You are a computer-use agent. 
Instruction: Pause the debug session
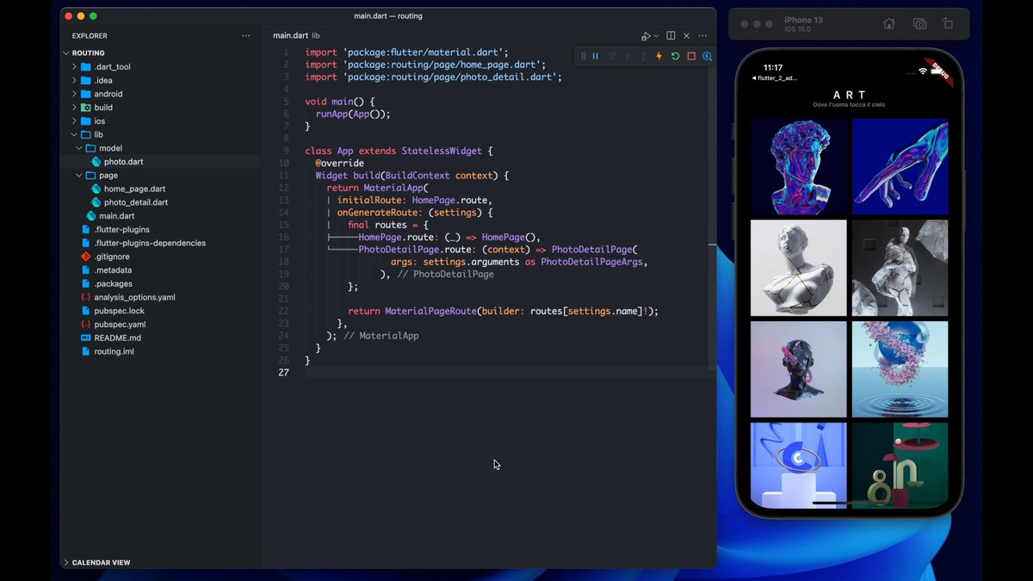pos(595,56)
